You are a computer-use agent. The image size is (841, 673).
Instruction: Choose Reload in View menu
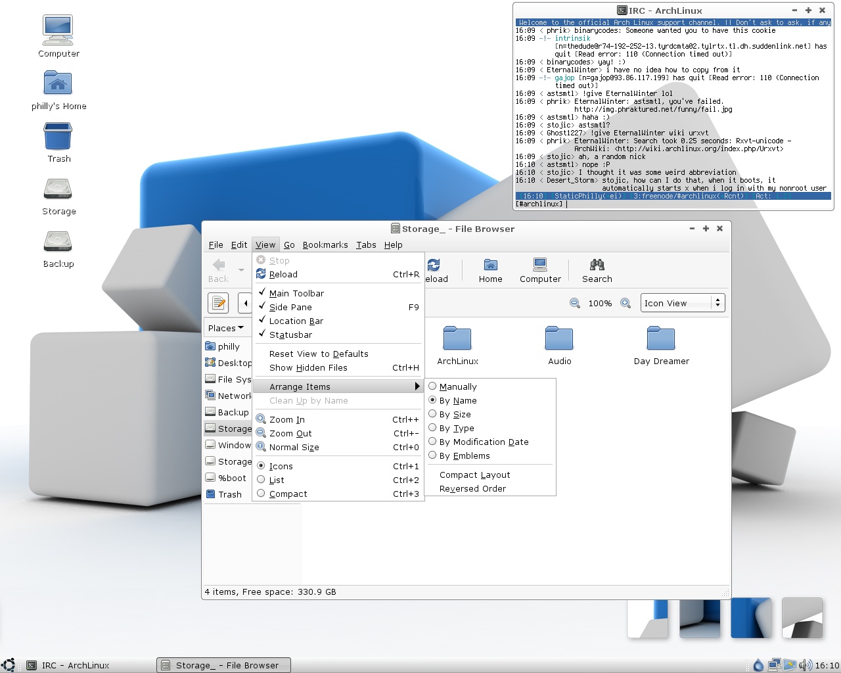click(338, 274)
